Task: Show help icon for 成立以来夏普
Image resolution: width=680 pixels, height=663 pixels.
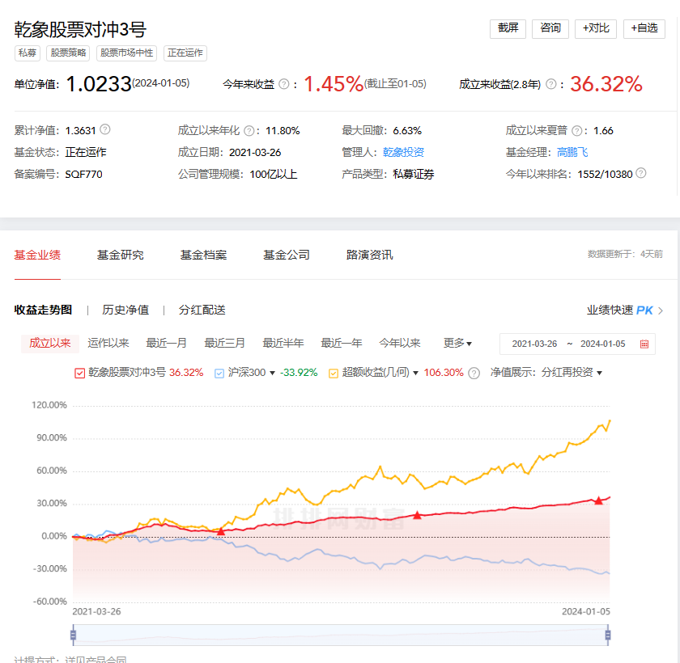Action: tap(576, 131)
